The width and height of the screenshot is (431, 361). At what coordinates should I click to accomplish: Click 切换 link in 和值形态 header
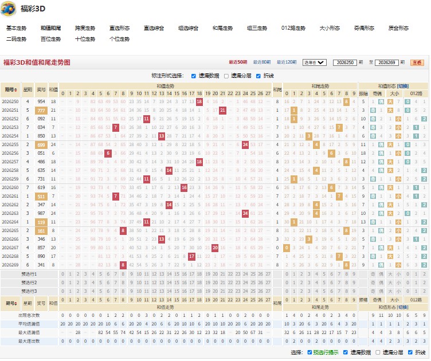click(403, 87)
